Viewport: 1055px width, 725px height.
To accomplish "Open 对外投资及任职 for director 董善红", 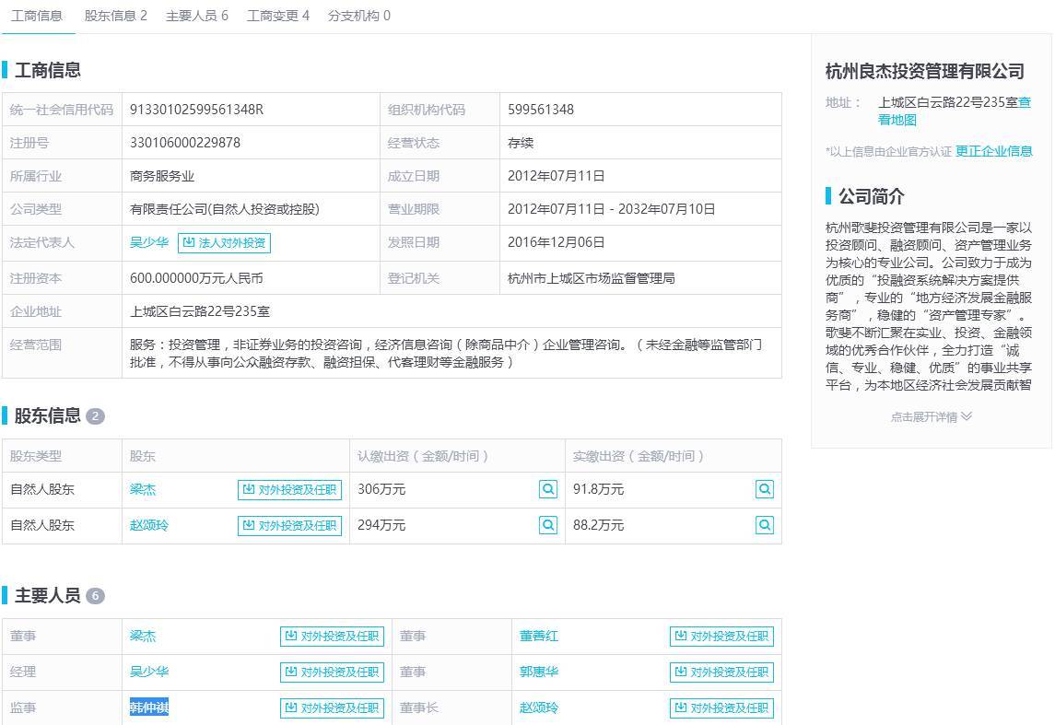I will coord(721,637).
